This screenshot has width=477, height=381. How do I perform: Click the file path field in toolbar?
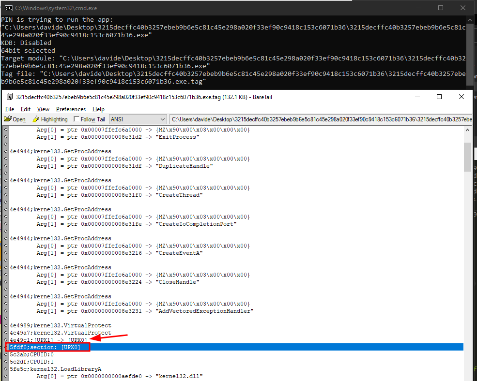pos(320,119)
